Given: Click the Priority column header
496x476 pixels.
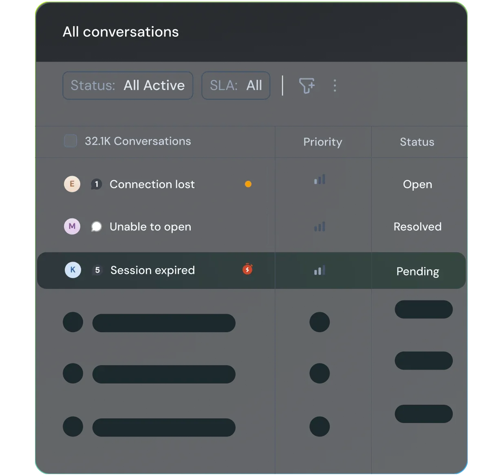Looking at the screenshot, I should [322, 142].
